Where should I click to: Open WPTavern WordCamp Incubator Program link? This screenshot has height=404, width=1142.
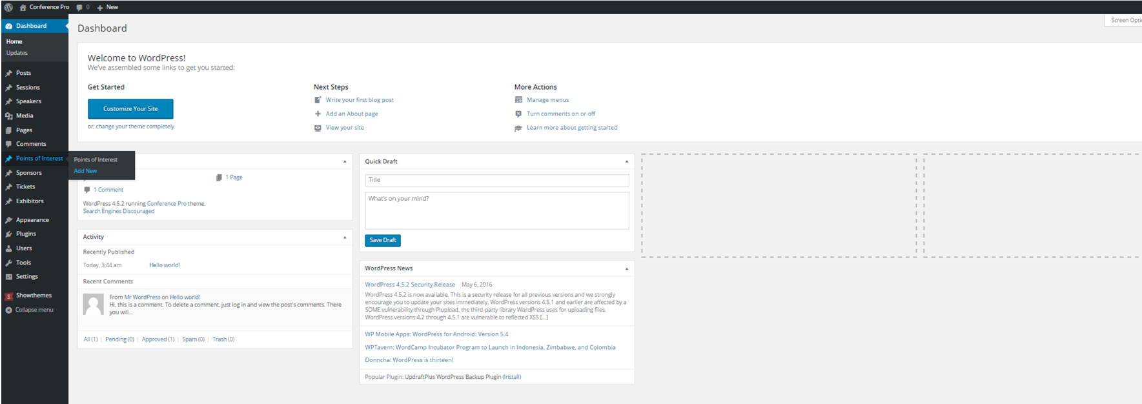490,347
